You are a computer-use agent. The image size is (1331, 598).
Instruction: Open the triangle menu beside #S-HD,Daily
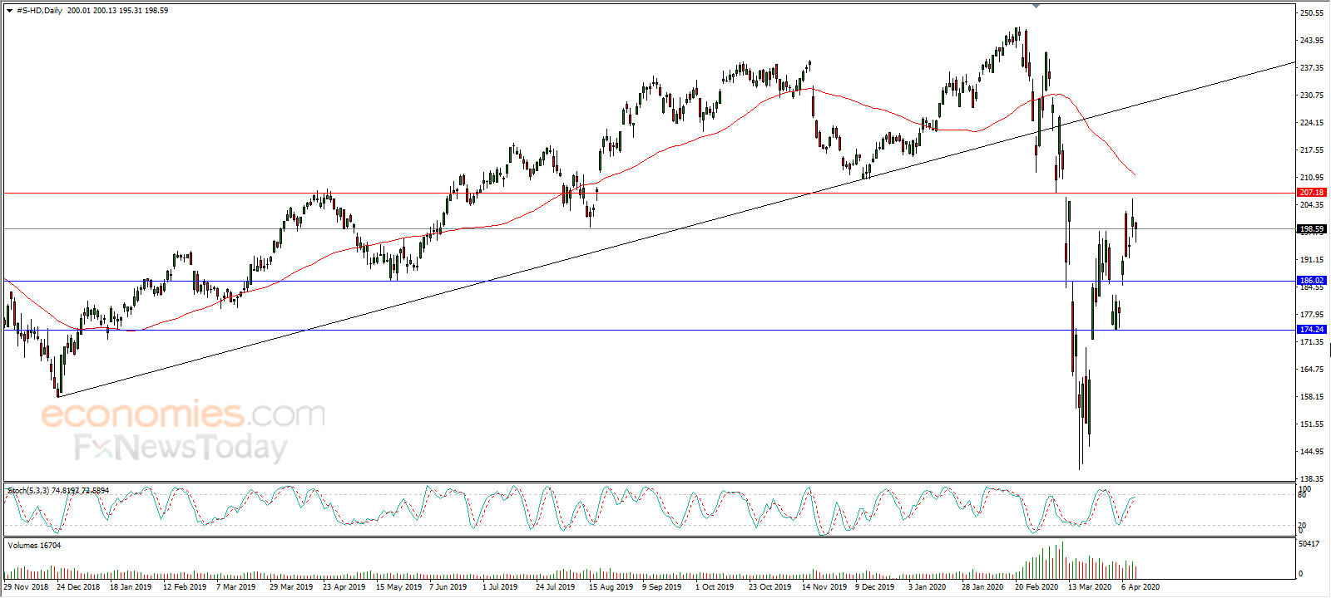coord(9,11)
